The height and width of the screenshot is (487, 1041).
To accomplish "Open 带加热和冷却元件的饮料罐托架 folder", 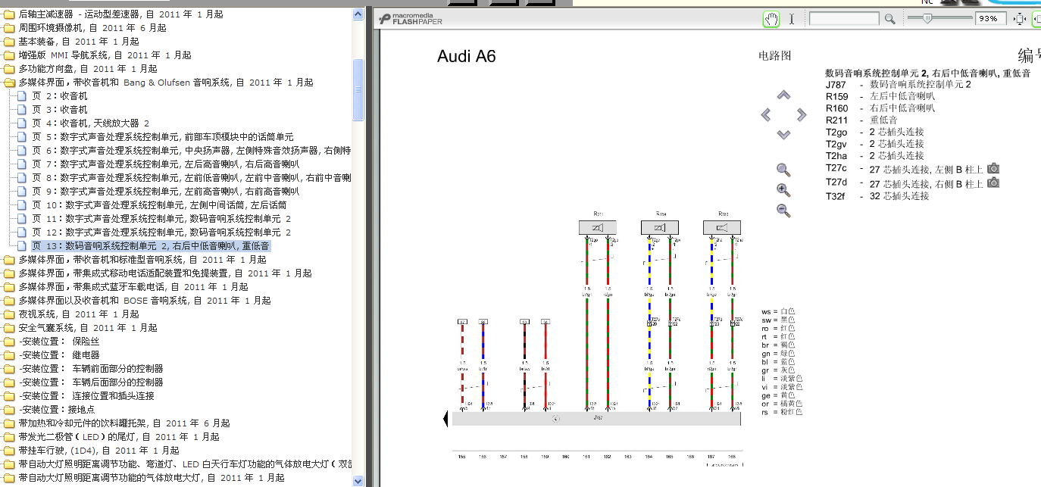I will (x=124, y=423).
